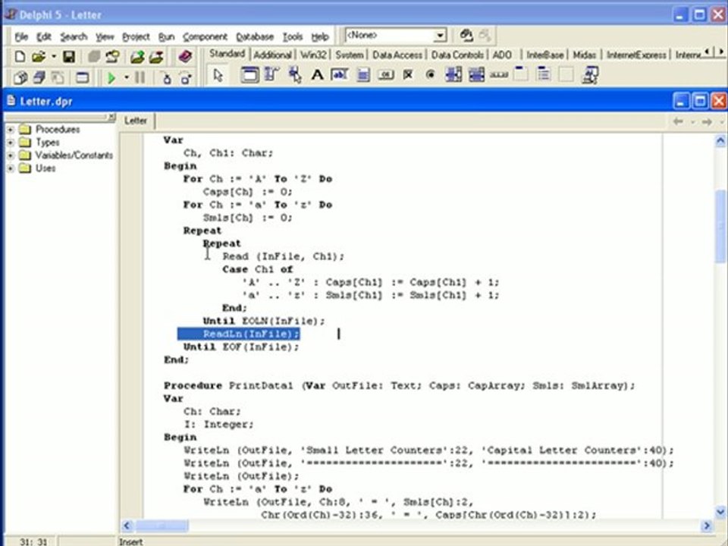Open the Database menu

tap(255, 36)
